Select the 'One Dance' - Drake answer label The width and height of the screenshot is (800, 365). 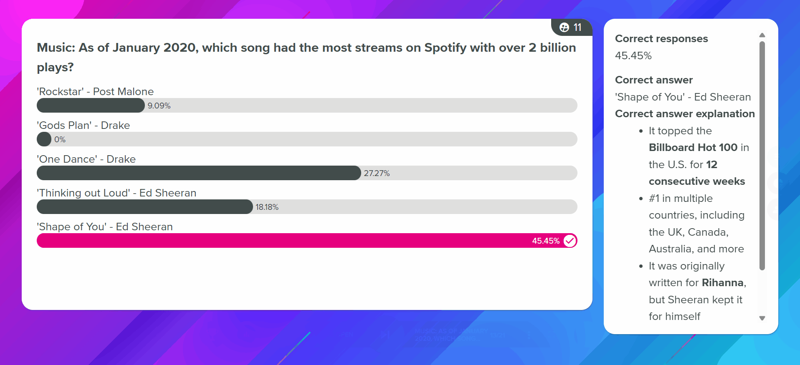86,159
